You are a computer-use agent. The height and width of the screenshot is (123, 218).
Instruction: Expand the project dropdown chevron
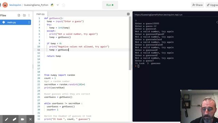tap(58, 5)
